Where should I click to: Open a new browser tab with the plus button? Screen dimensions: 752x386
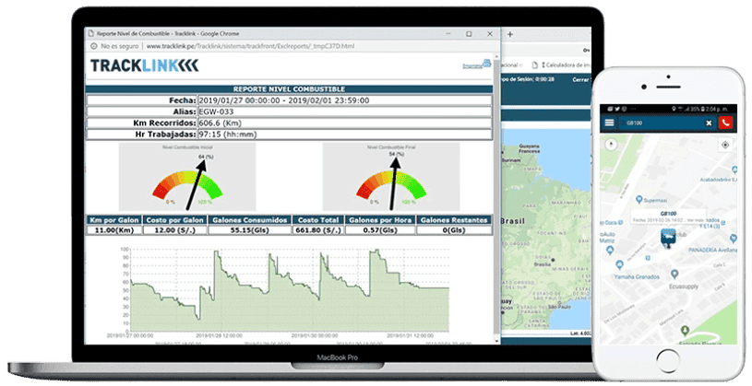509,33
